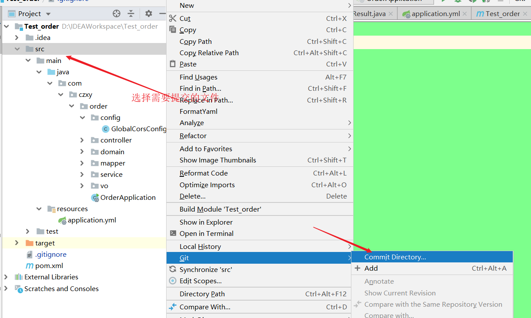531x318 pixels.
Task: Collapse the src folder
Action: (17, 49)
